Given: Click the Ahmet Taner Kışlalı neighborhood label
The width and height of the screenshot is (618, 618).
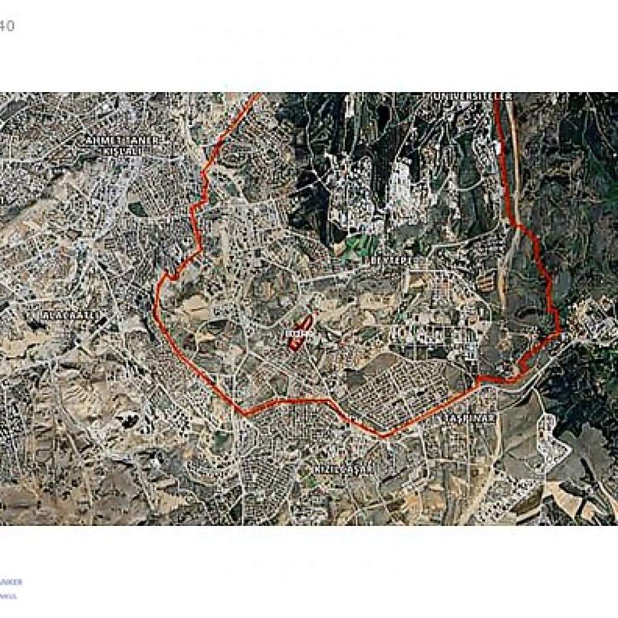Looking at the screenshot, I should pyautogui.click(x=122, y=145).
